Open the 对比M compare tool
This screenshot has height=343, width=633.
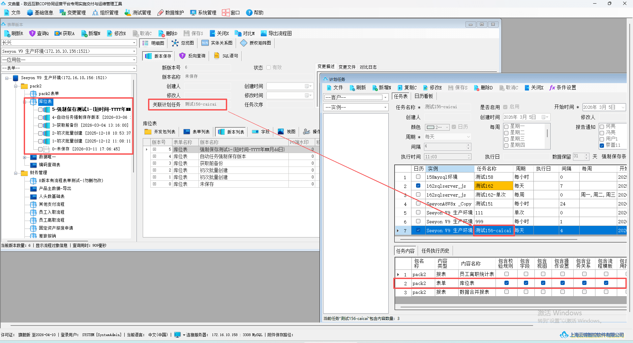coord(245,33)
